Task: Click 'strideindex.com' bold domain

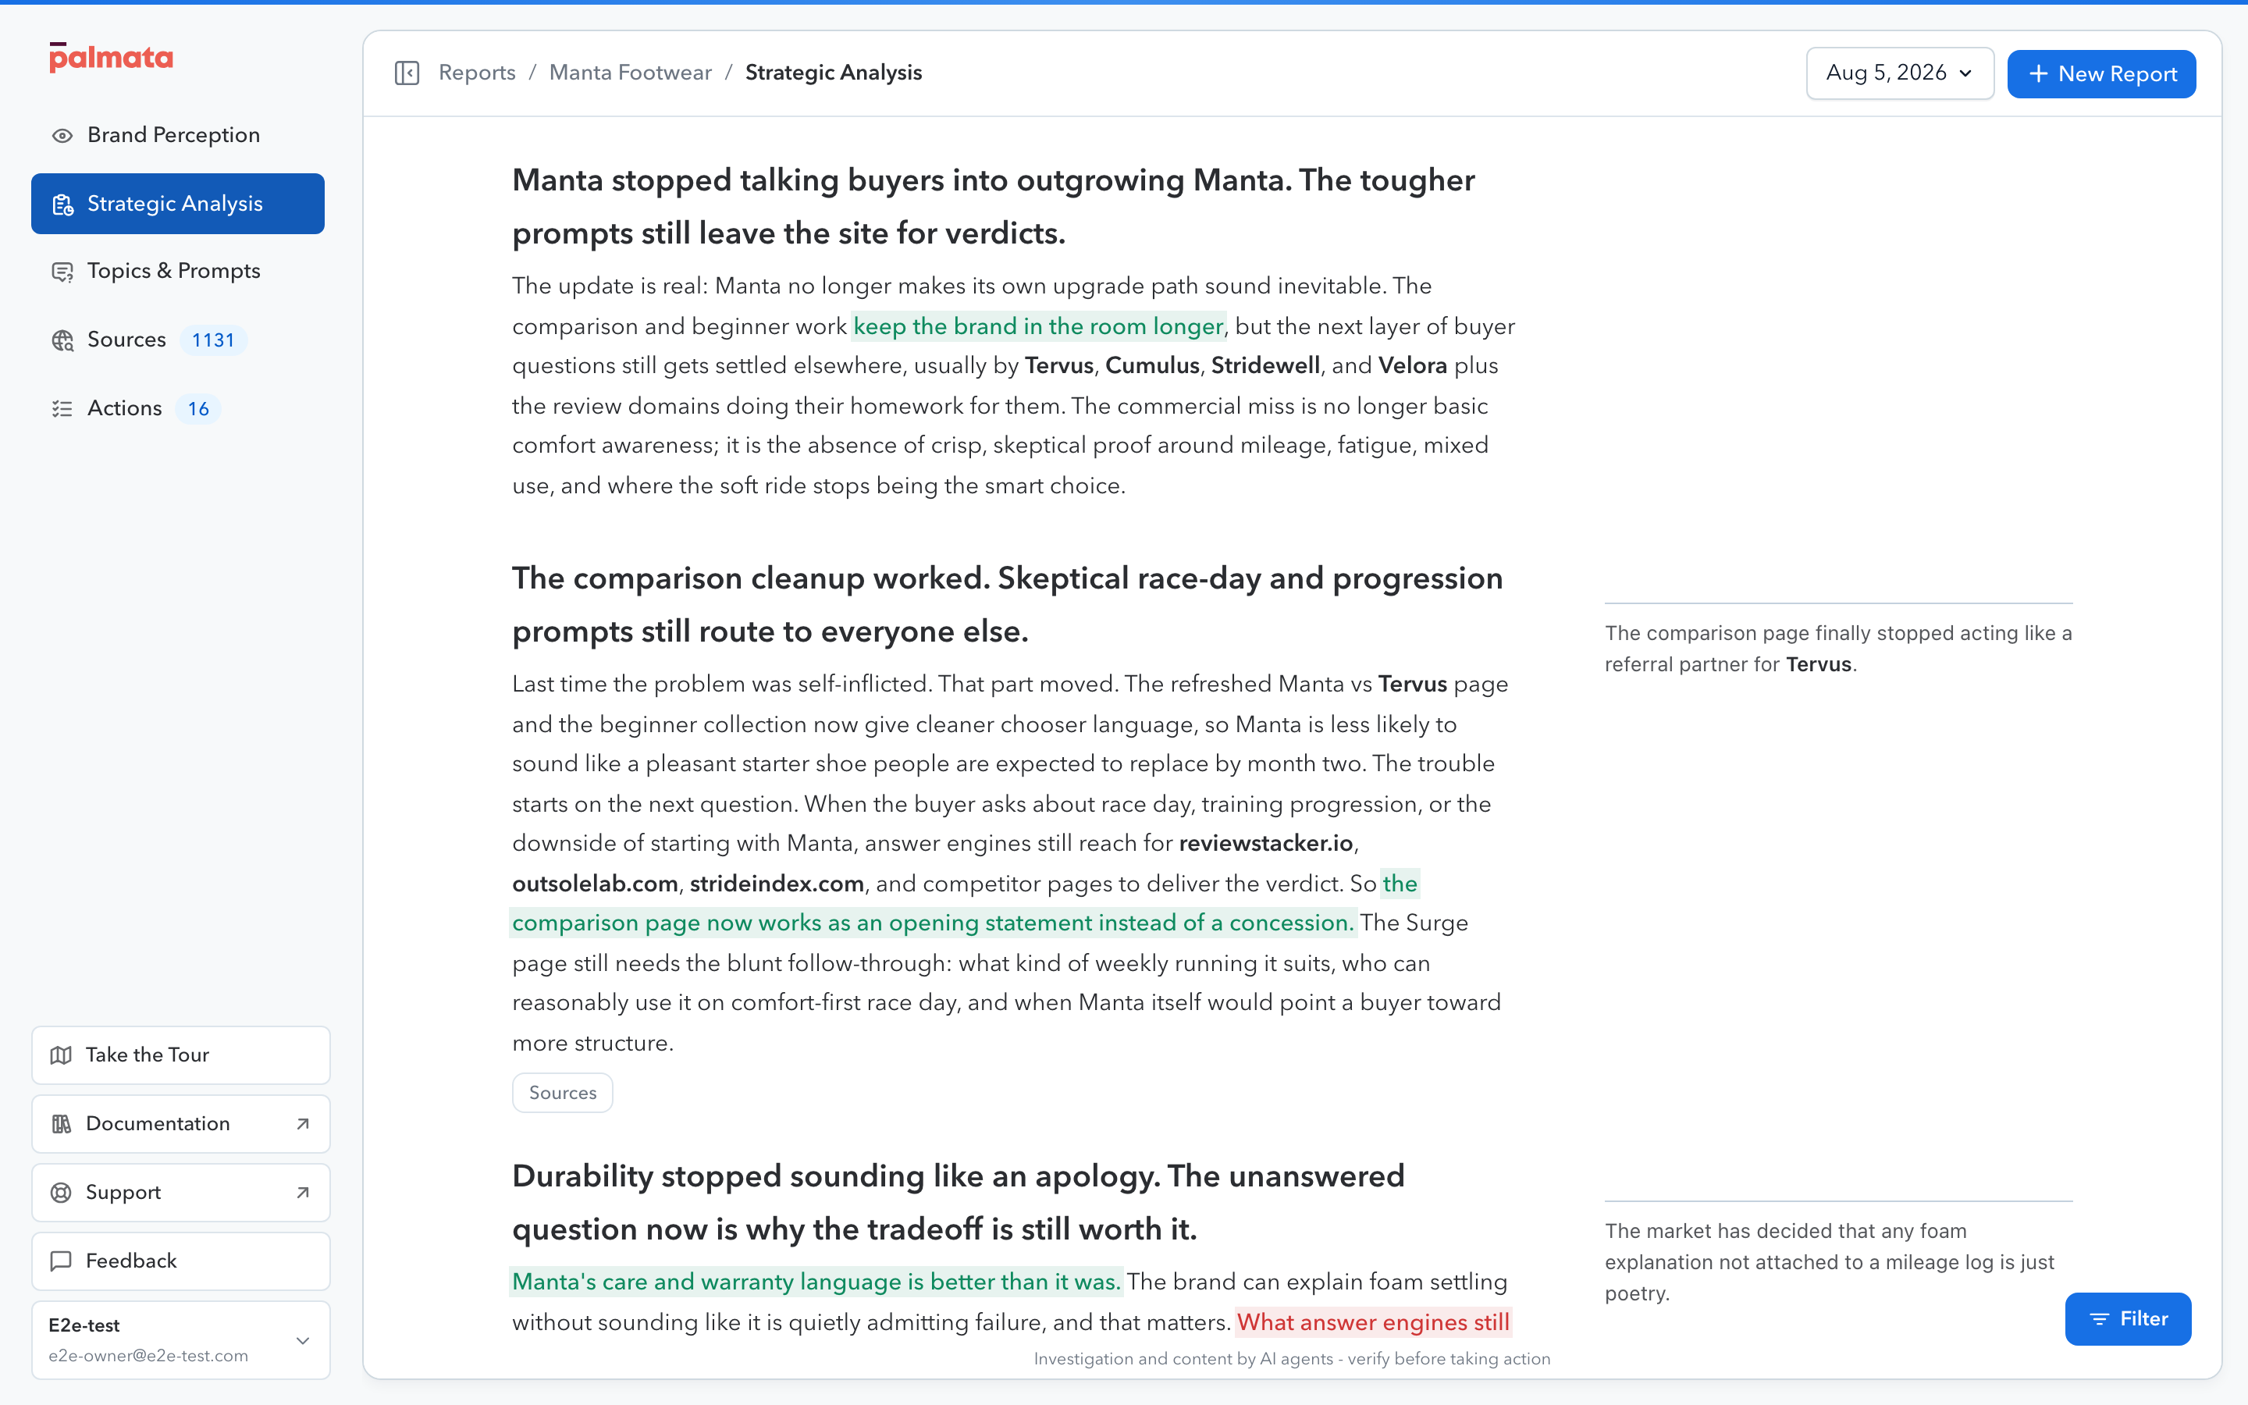Action: 777,883
